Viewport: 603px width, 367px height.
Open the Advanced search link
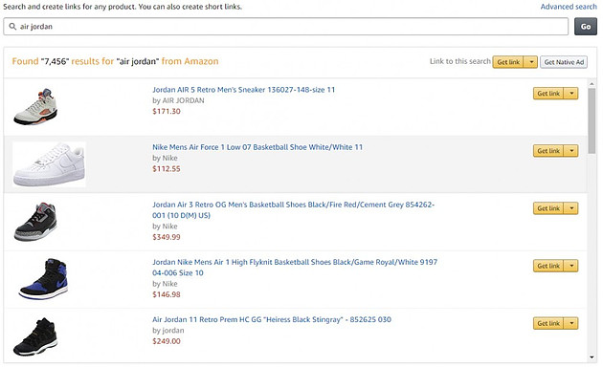tap(569, 7)
